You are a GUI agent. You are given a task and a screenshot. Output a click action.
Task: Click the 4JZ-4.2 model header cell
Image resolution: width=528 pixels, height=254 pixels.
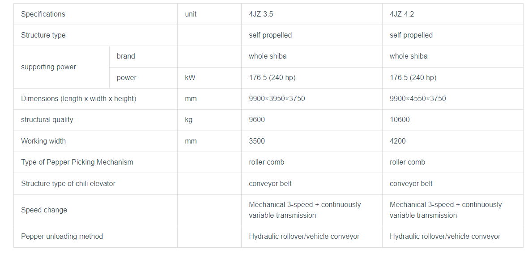click(402, 14)
